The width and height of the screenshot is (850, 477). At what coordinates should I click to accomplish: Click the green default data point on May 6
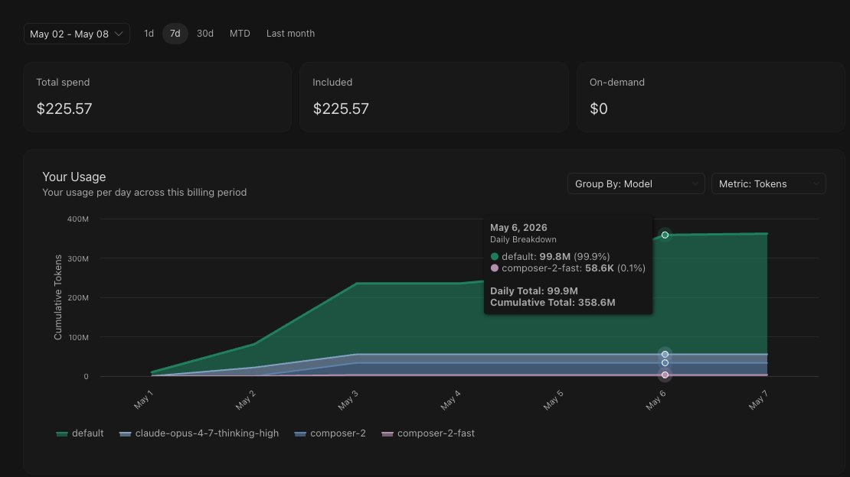coord(665,235)
